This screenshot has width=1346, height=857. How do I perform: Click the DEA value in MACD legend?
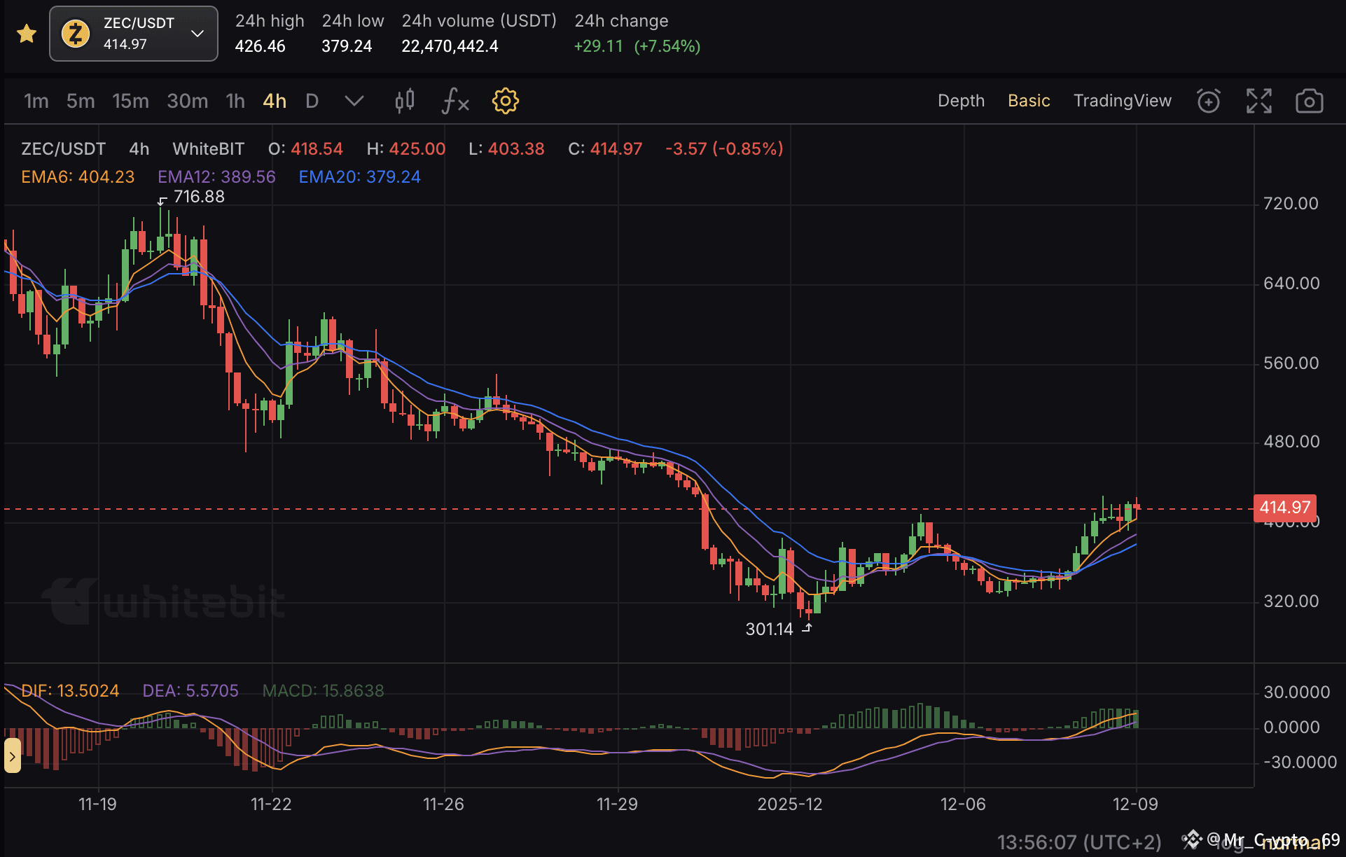click(190, 691)
